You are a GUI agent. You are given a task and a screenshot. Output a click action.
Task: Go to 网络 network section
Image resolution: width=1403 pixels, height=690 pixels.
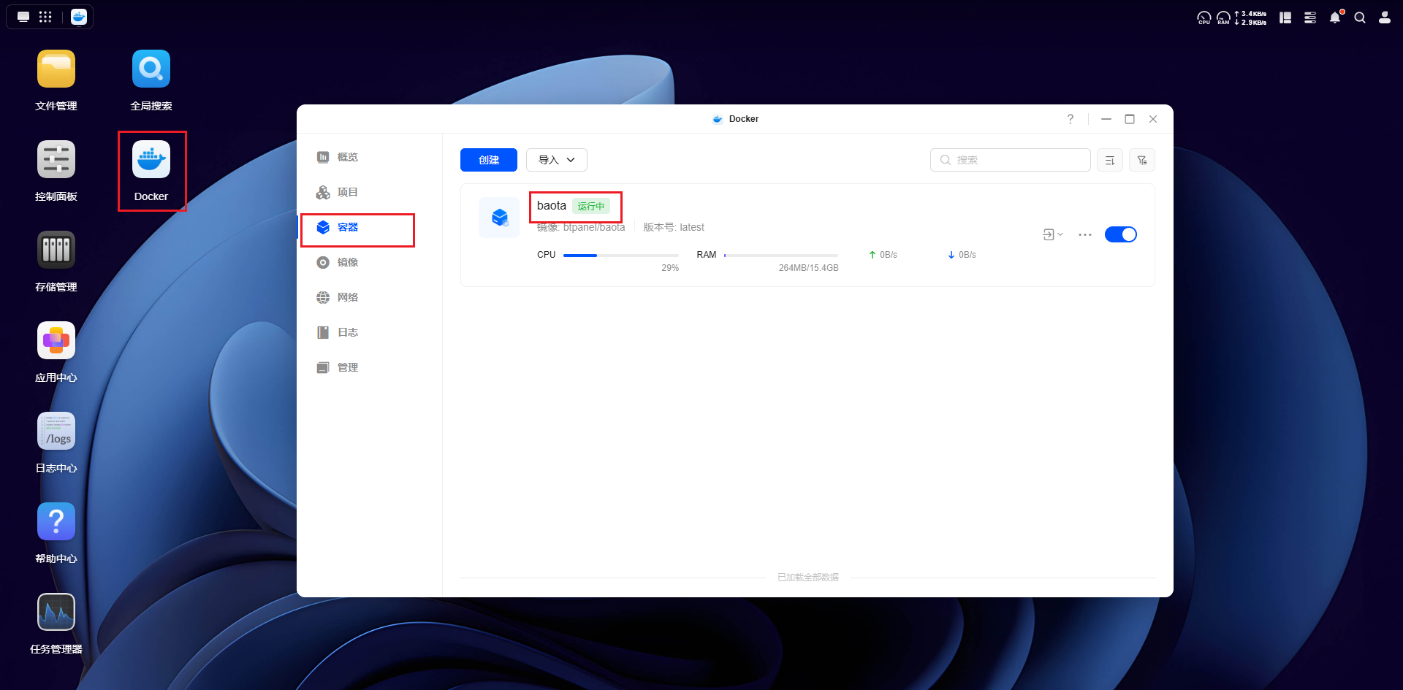point(348,297)
